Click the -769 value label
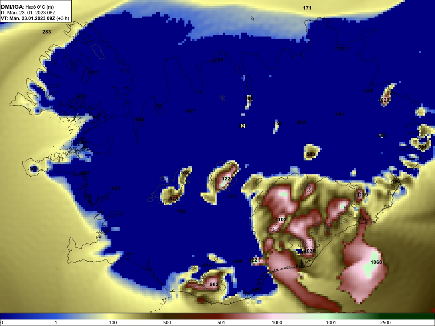Image resolution: width=435 pixels, height=326 pixels. pyautogui.click(x=181, y=211)
